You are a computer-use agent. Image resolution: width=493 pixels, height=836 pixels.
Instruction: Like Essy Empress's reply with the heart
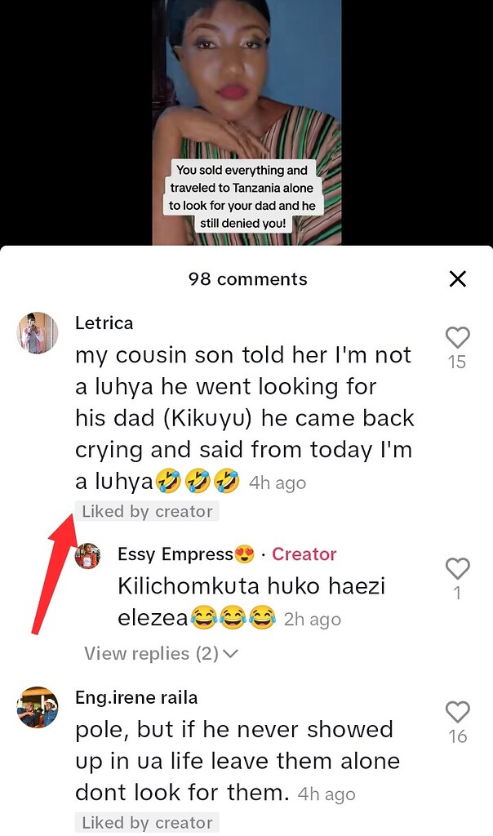click(457, 568)
